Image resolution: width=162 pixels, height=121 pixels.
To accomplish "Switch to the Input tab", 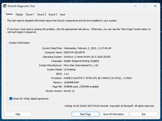I will [62, 14].
